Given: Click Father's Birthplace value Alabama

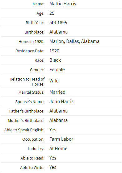Looking at the screenshot, I should tap(59, 111).
